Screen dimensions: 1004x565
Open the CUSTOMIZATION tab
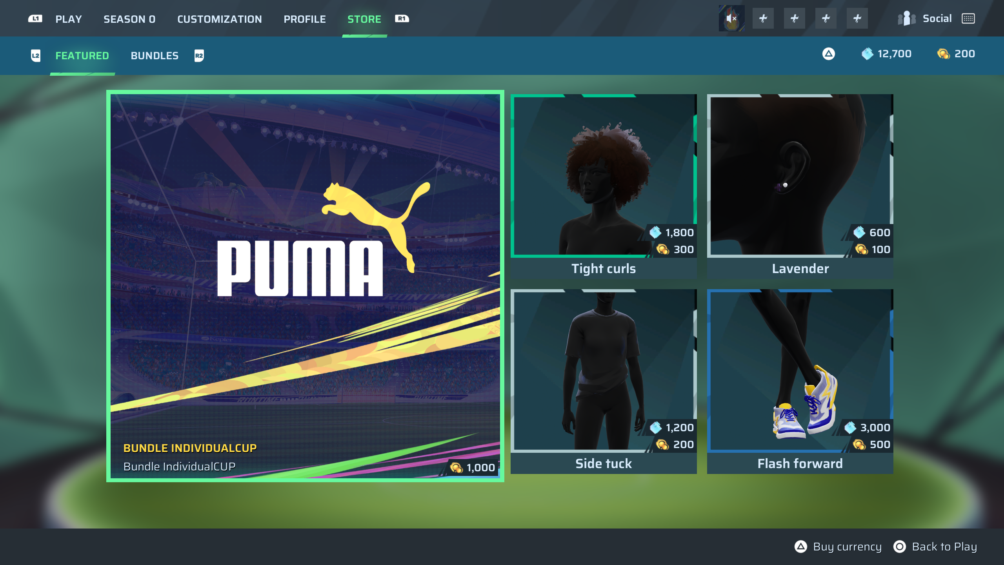[219, 19]
